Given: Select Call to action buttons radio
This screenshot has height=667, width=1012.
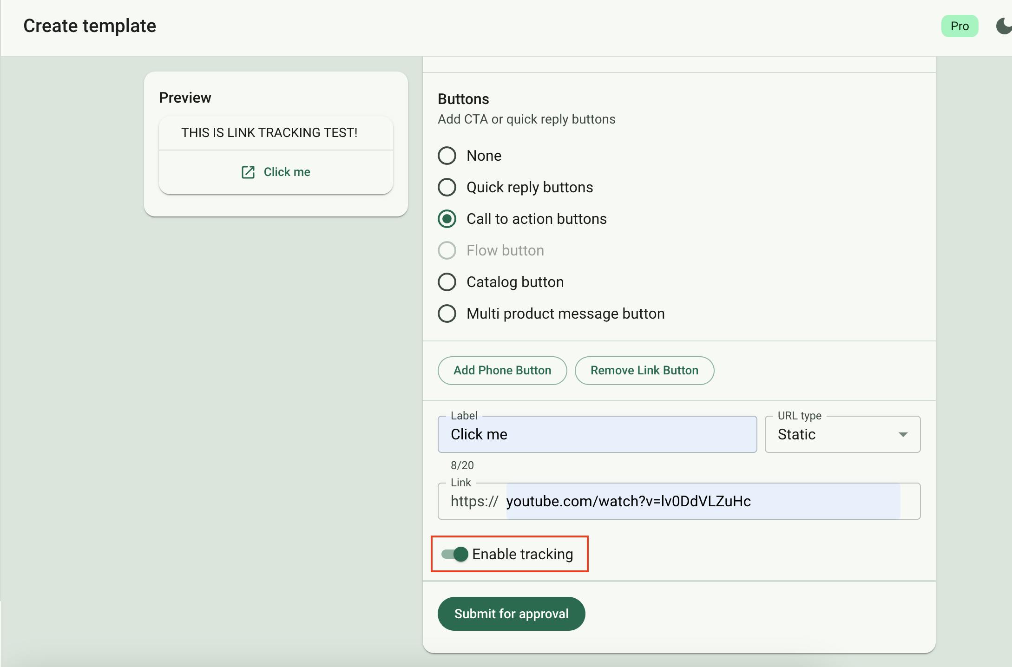Looking at the screenshot, I should [447, 219].
